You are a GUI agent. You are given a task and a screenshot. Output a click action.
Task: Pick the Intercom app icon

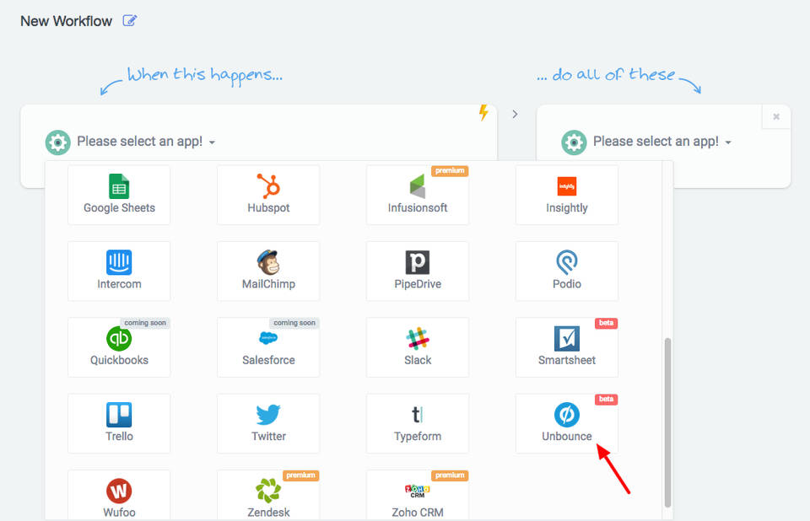pyautogui.click(x=119, y=262)
